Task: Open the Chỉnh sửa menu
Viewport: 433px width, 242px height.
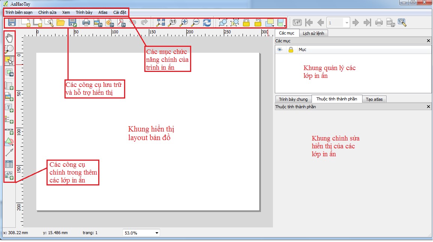Action: [x=47, y=12]
